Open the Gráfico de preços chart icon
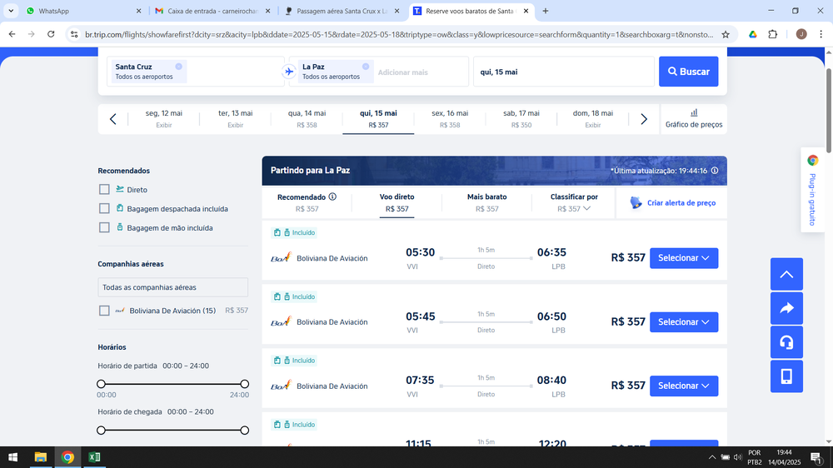 pos(694,113)
